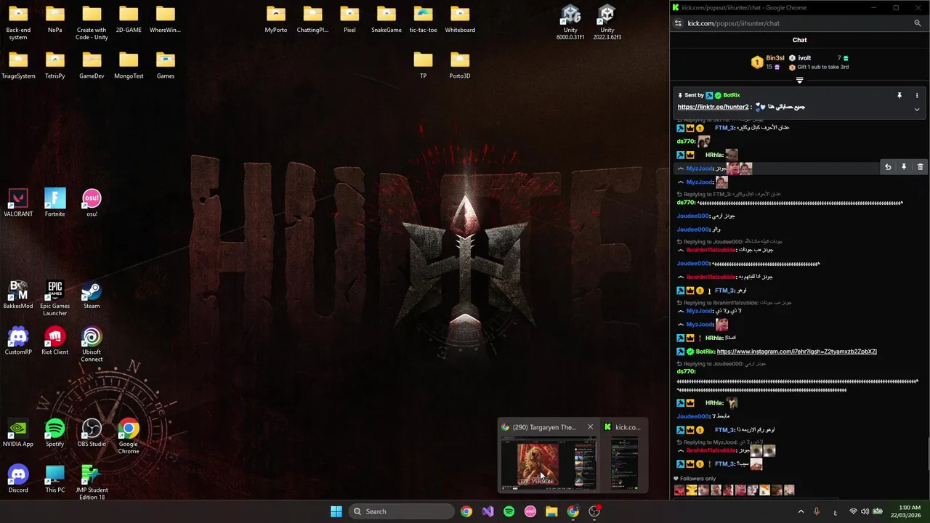Select the Steam desktop shortcut
The image size is (930, 523).
(92, 295)
